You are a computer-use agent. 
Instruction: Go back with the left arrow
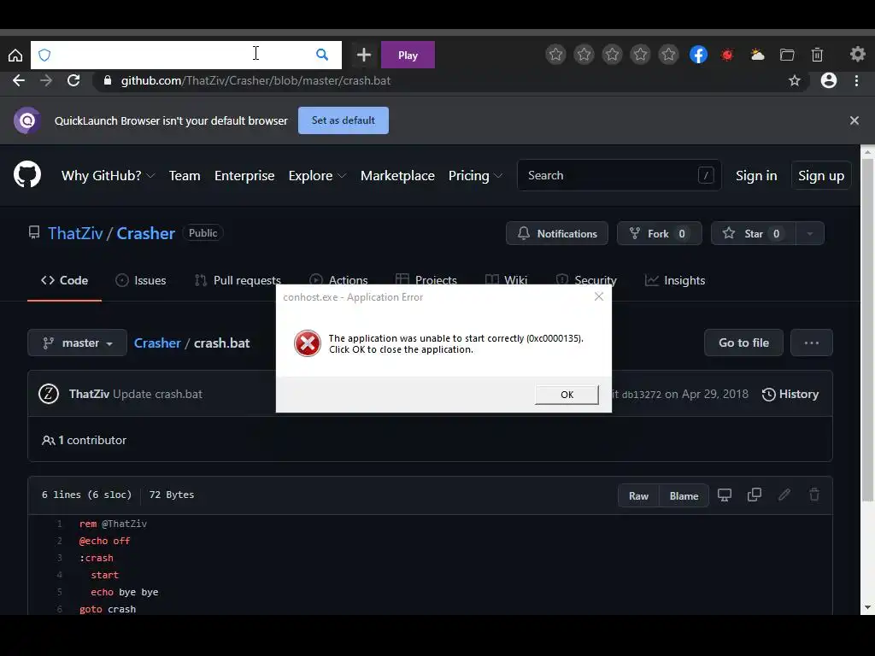[19, 80]
